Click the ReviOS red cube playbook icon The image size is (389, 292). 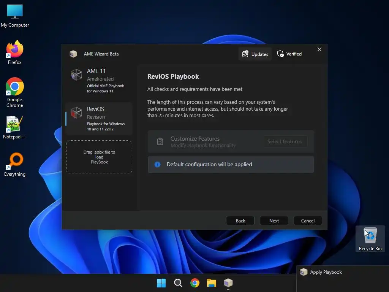pyautogui.click(x=76, y=113)
